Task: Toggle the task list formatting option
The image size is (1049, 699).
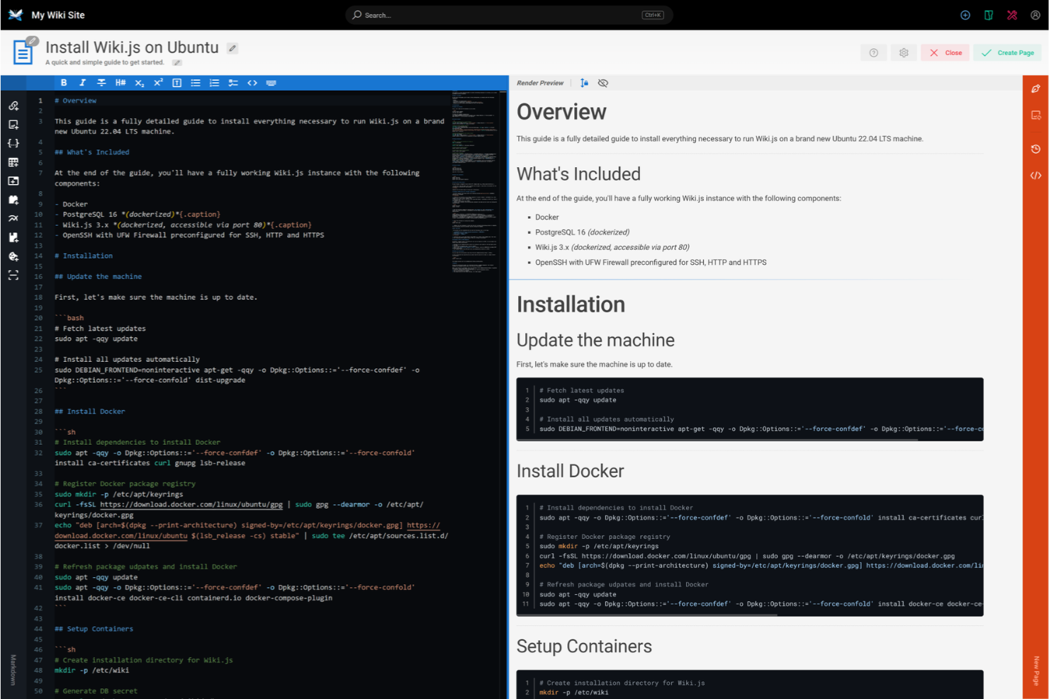Action: coord(233,82)
